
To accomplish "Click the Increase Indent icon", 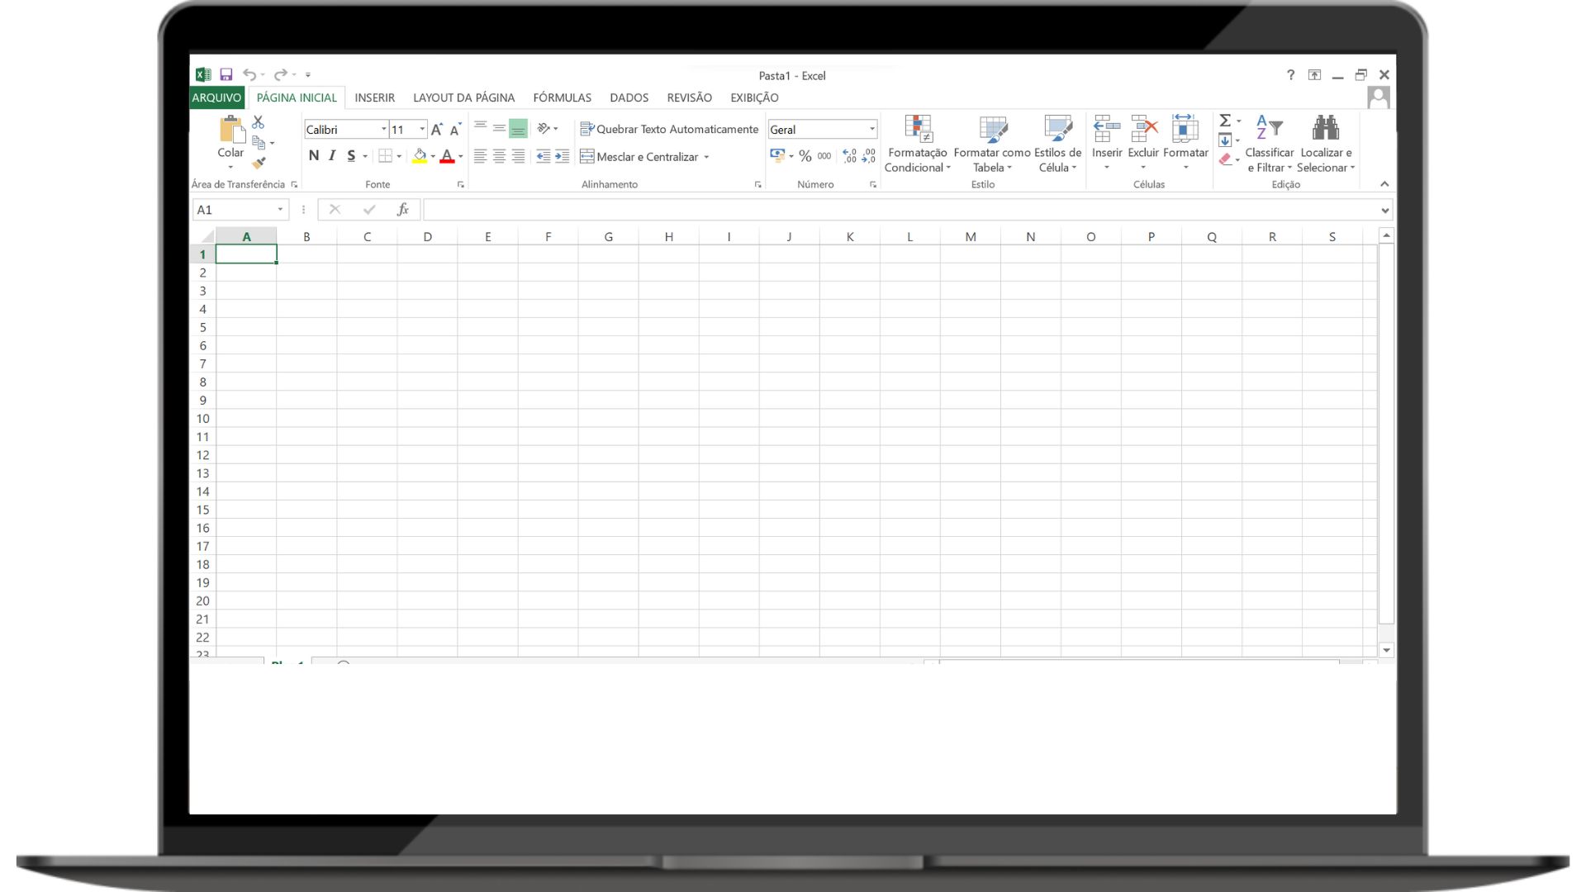I will (563, 156).
